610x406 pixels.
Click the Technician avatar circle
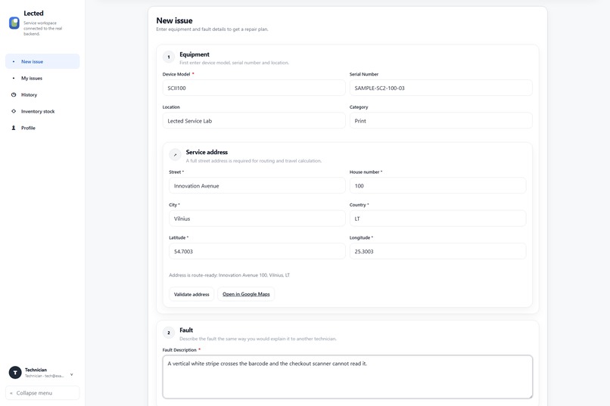coord(15,373)
